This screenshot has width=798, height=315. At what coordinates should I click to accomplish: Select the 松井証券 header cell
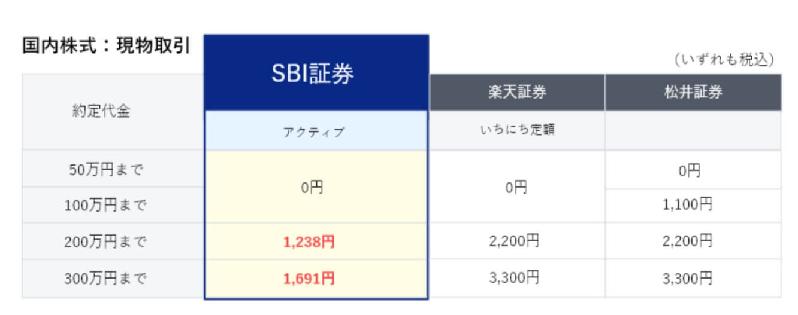[693, 93]
